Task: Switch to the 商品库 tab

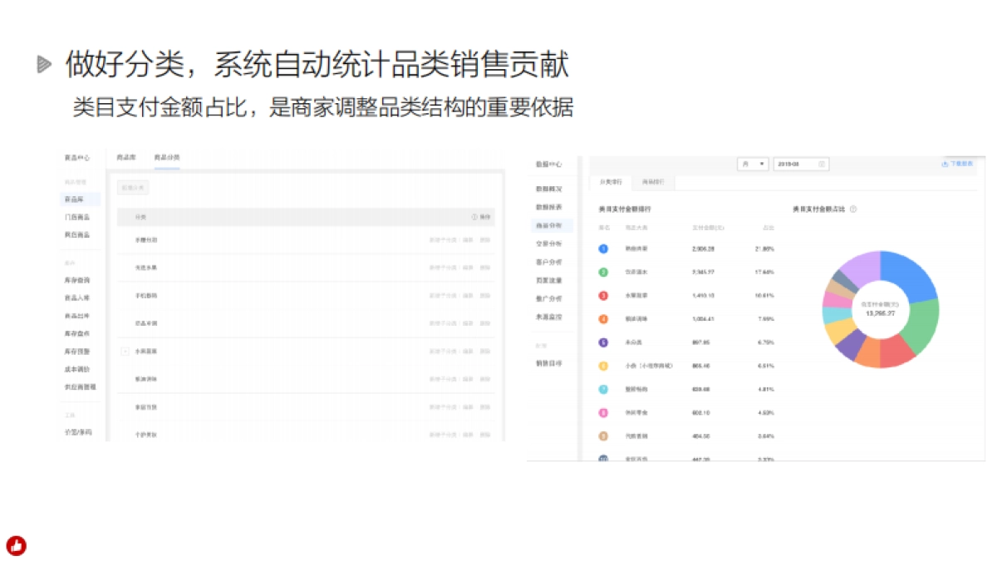Action: point(126,157)
